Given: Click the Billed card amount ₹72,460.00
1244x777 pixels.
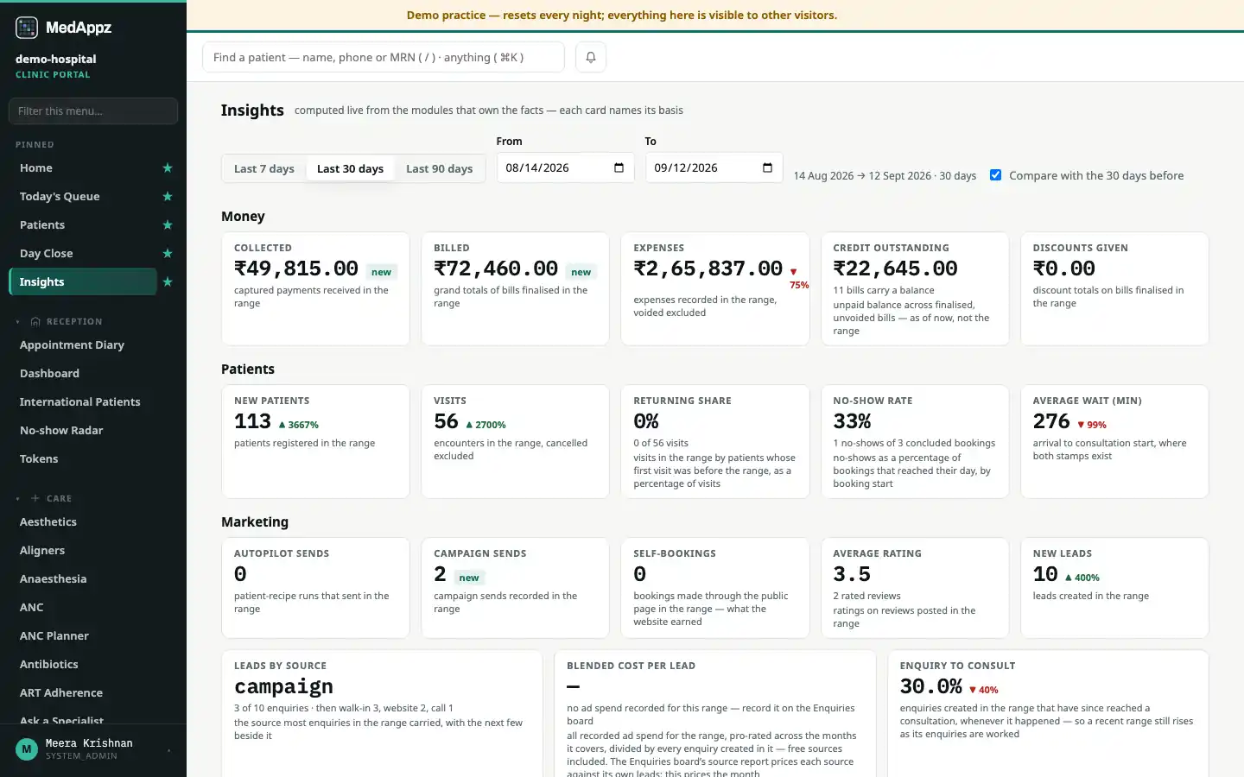Looking at the screenshot, I should tap(496, 268).
